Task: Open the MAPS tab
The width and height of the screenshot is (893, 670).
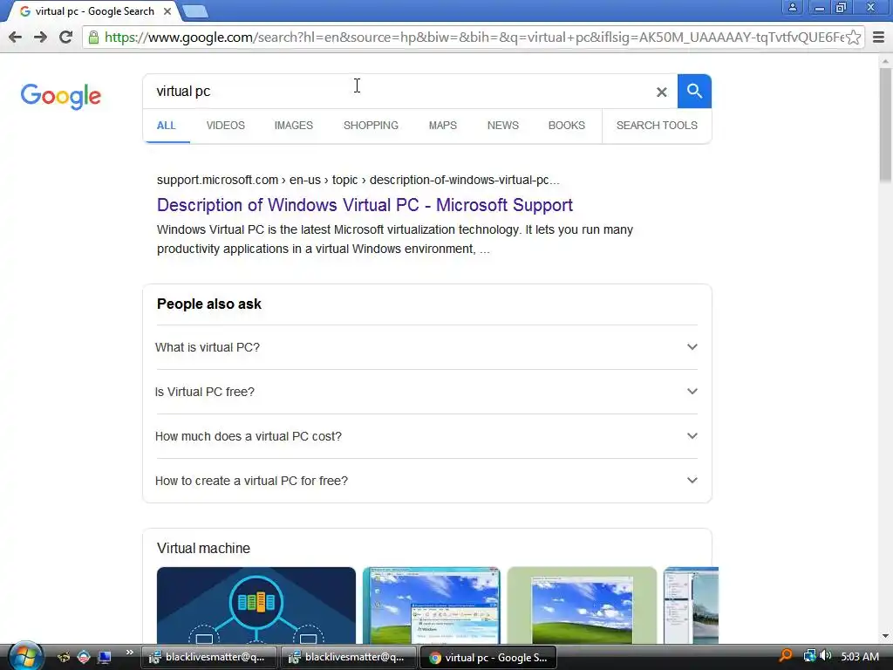Action: pos(442,126)
